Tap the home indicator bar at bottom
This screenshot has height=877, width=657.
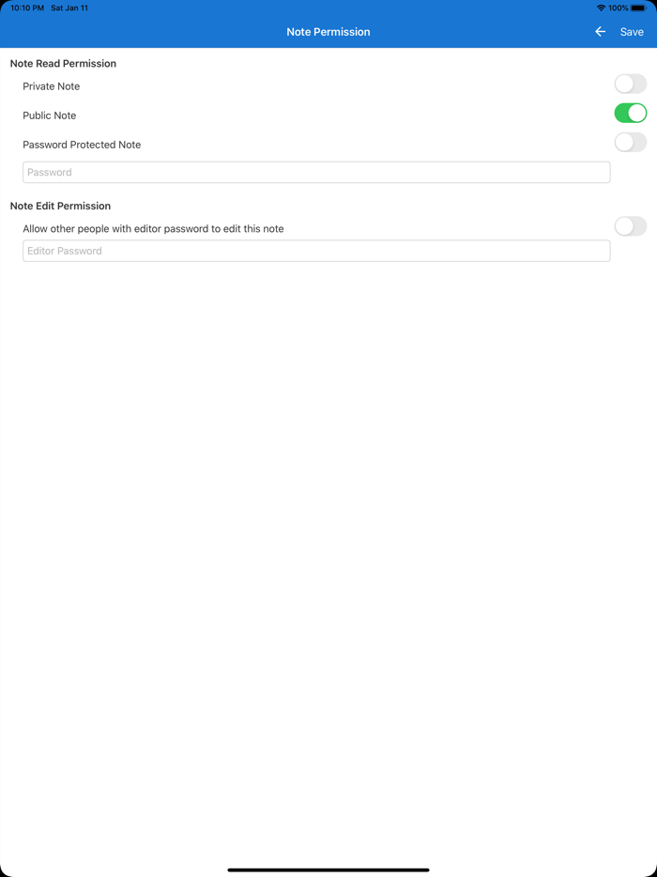[328, 869]
